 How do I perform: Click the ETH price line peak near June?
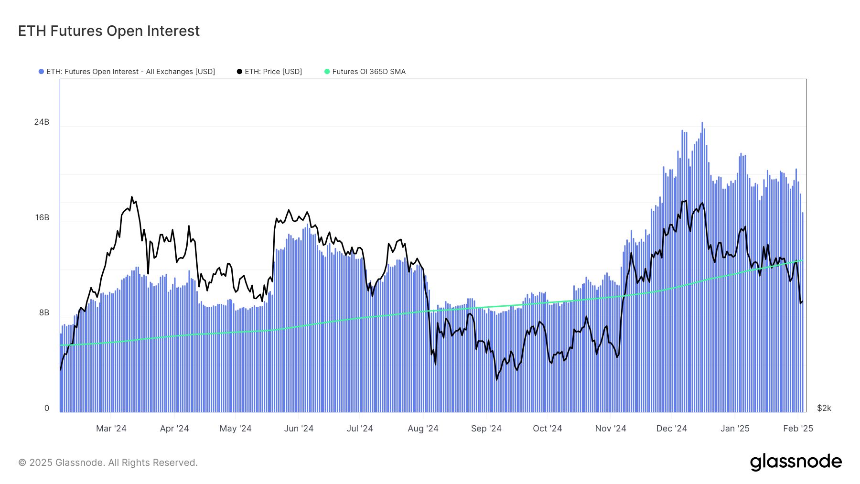point(289,210)
